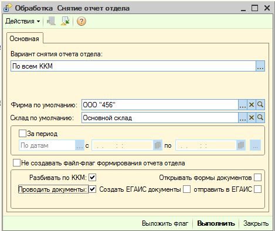Click the Выложить флаг button
The image size is (275, 231).
(165, 223)
